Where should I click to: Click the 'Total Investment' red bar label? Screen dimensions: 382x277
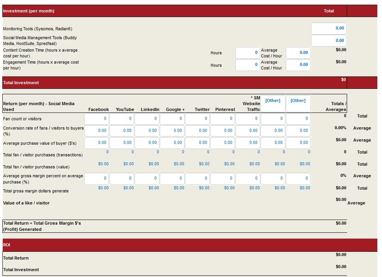tap(21, 83)
